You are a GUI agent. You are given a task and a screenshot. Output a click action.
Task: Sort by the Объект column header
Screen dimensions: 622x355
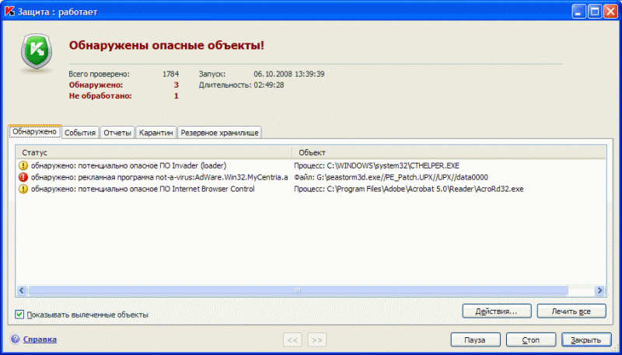(449, 152)
